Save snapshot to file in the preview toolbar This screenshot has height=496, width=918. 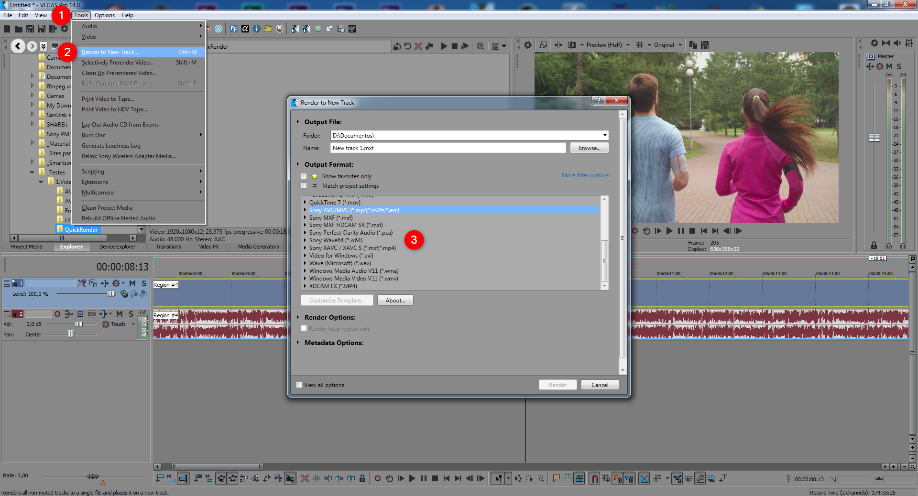pyautogui.click(x=705, y=45)
